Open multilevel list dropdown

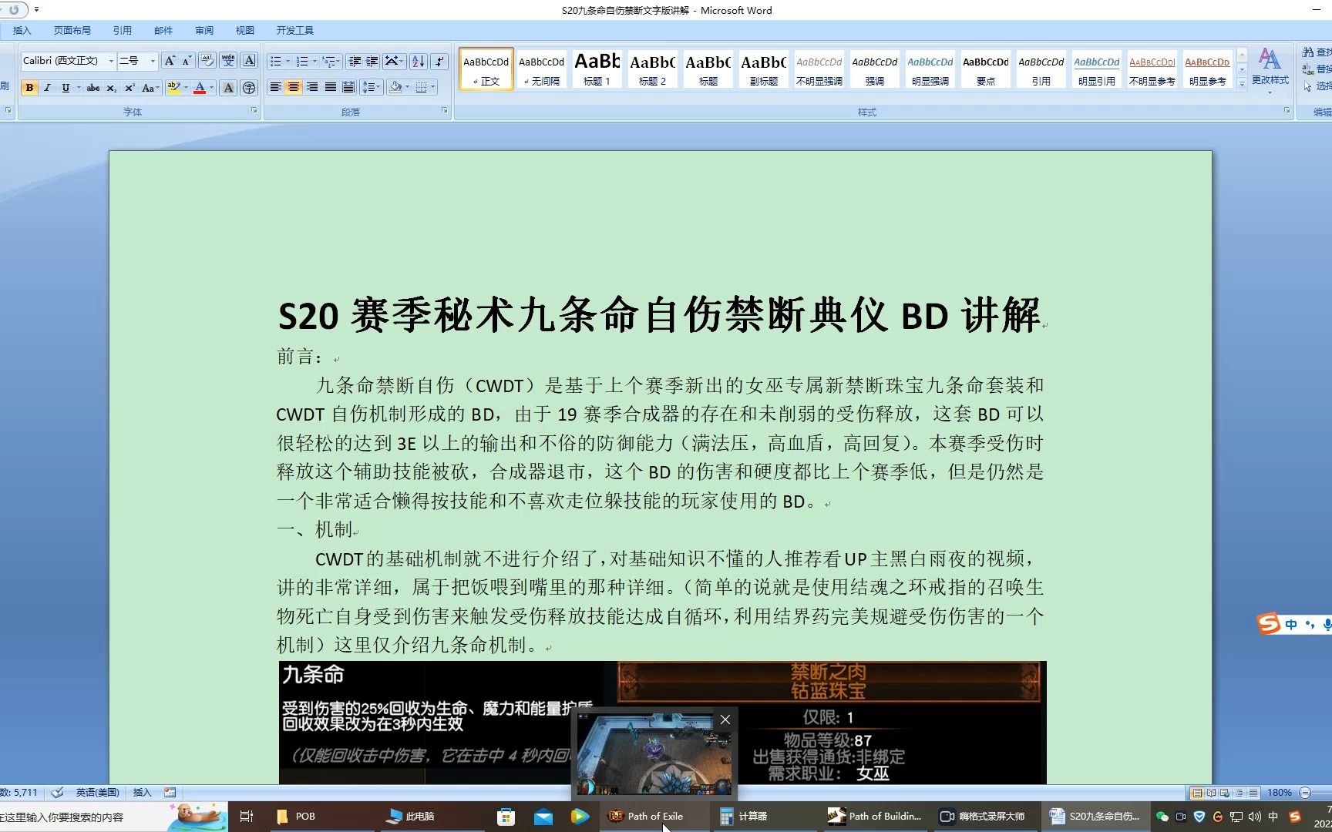point(331,61)
